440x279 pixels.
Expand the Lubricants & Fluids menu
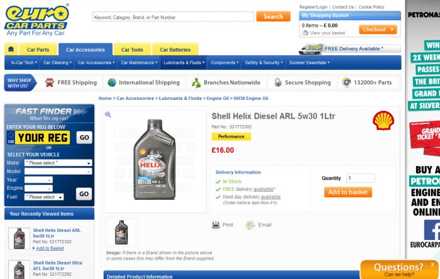(184, 63)
